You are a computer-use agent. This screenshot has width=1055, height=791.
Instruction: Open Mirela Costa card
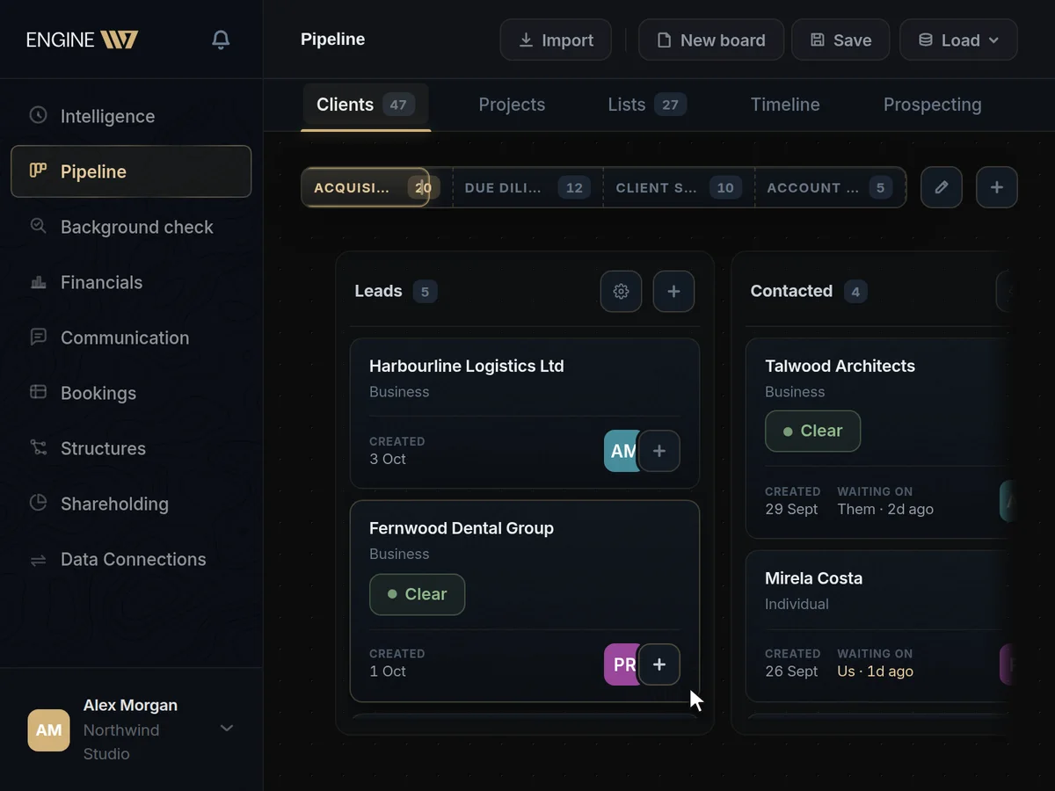[x=879, y=626]
